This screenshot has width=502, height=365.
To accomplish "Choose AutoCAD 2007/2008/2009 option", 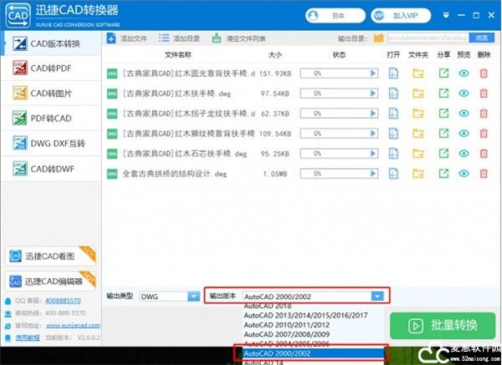I will (x=286, y=334).
